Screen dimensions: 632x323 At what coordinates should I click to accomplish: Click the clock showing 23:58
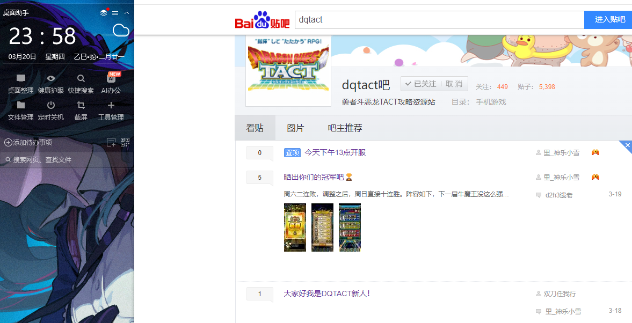click(x=42, y=36)
